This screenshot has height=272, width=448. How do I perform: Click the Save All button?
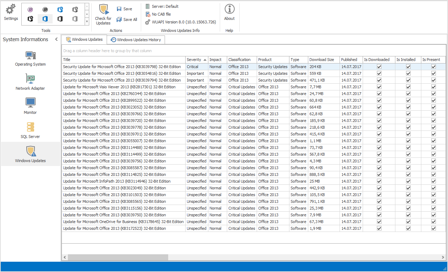click(x=127, y=20)
